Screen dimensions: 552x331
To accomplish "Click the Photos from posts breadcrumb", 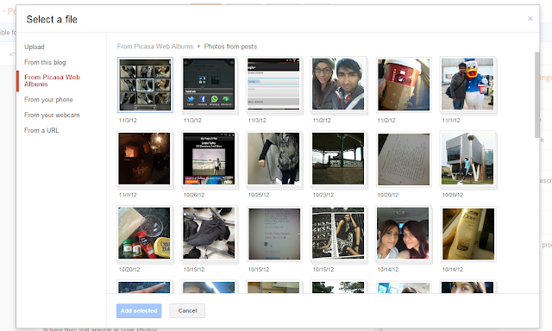I will (230, 47).
